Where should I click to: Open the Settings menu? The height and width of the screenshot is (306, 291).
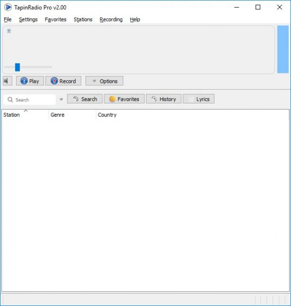[28, 20]
